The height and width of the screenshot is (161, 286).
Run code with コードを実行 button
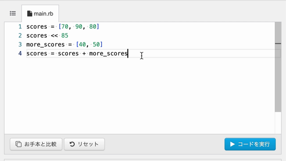[x=250, y=144]
